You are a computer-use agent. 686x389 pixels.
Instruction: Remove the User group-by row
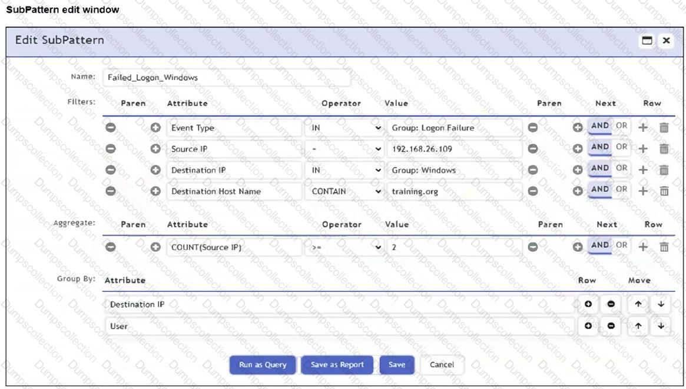pyautogui.click(x=611, y=326)
